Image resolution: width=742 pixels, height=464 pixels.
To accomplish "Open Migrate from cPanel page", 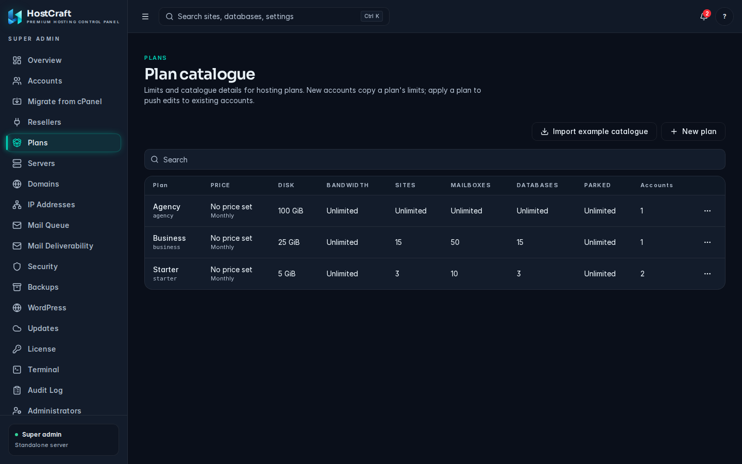I will (x=63, y=102).
